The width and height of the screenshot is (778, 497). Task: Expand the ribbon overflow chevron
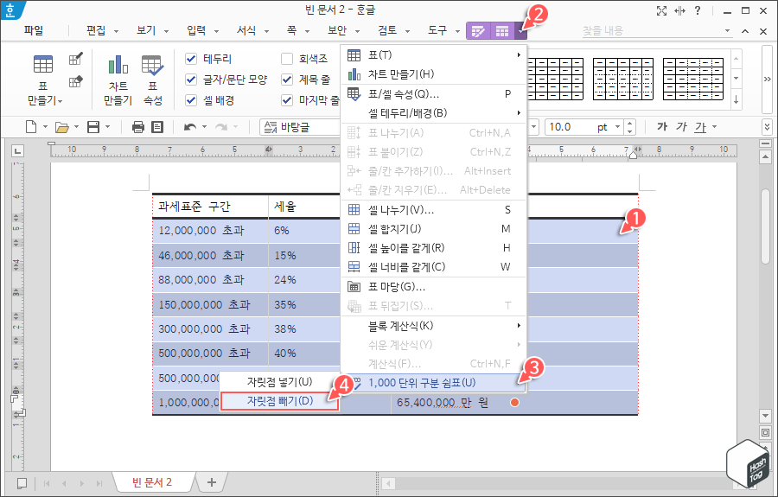tap(767, 80)
